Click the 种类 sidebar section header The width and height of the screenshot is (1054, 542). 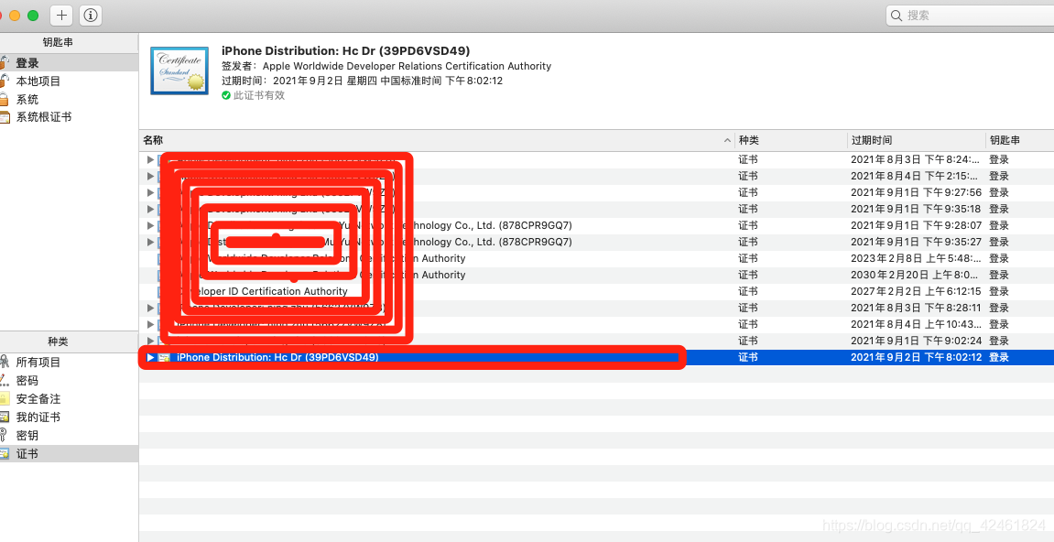click(x=58, y=342)
